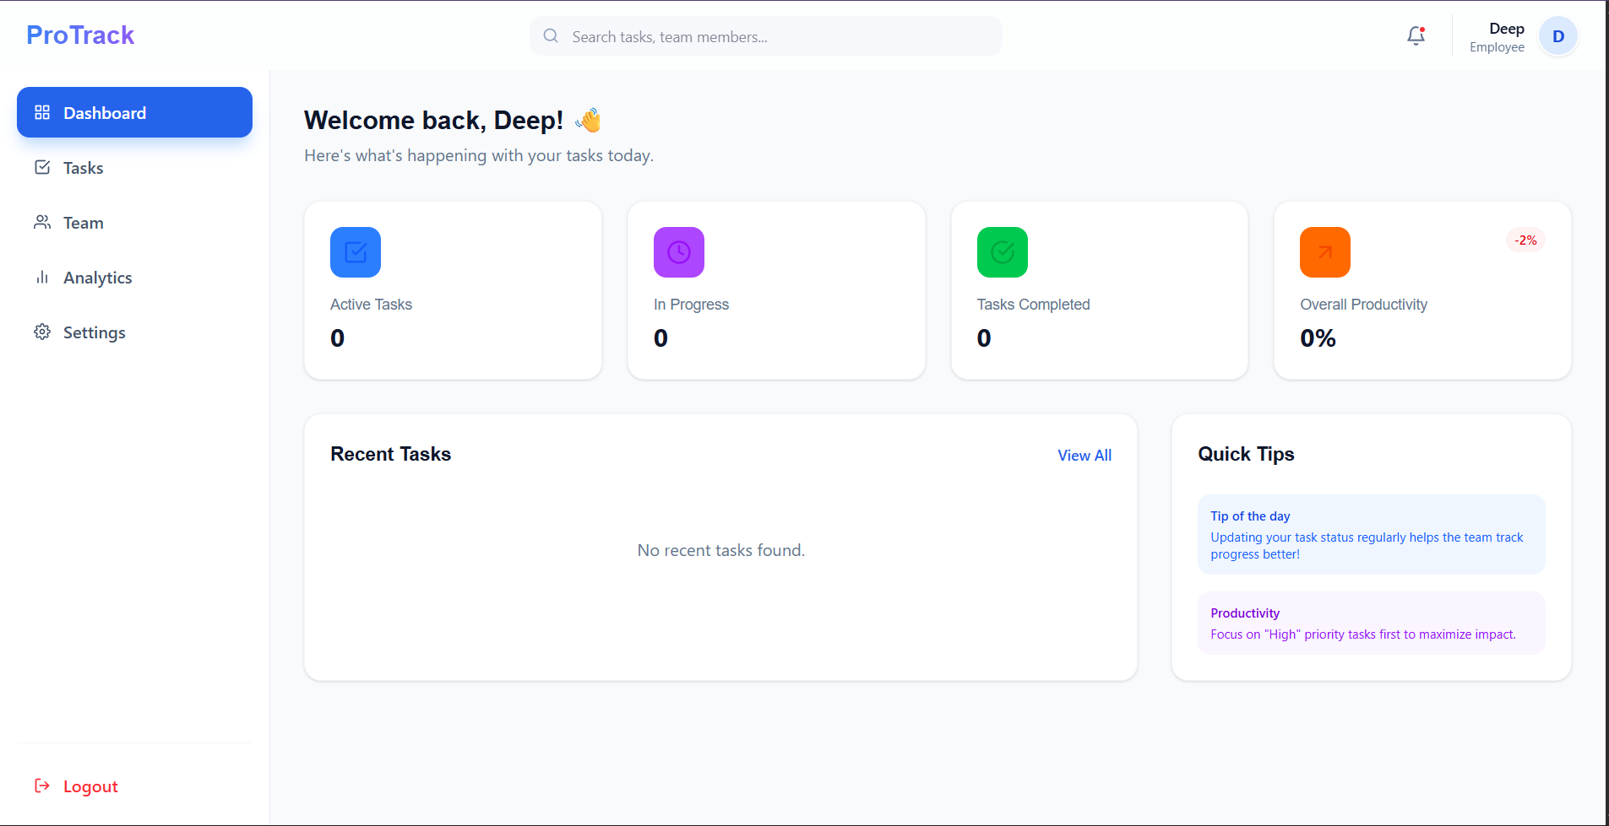This screenshot has width=1609, height=826.
Task: Click the blue Active Tasks checkbox icon
Action: pos(356,252)
